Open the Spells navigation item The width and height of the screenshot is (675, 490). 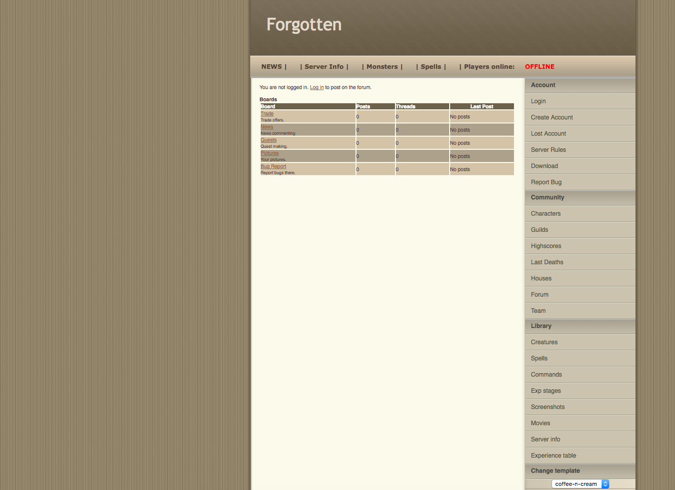coord(431,66)
